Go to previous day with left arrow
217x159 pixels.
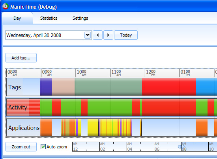[x=98, y=35]
